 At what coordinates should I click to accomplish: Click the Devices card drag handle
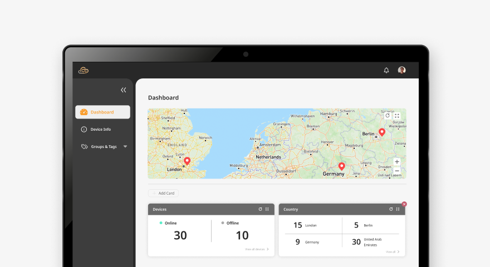click(x=267, y=209)
